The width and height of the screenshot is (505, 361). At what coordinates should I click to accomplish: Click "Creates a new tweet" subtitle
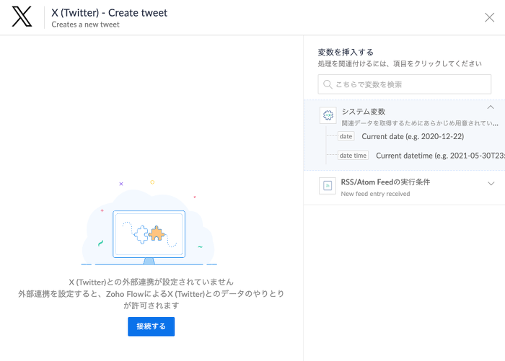coord(85,24)
